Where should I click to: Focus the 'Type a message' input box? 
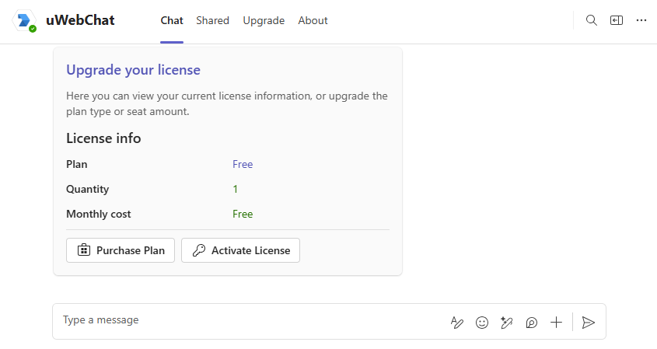pos(249,320)
